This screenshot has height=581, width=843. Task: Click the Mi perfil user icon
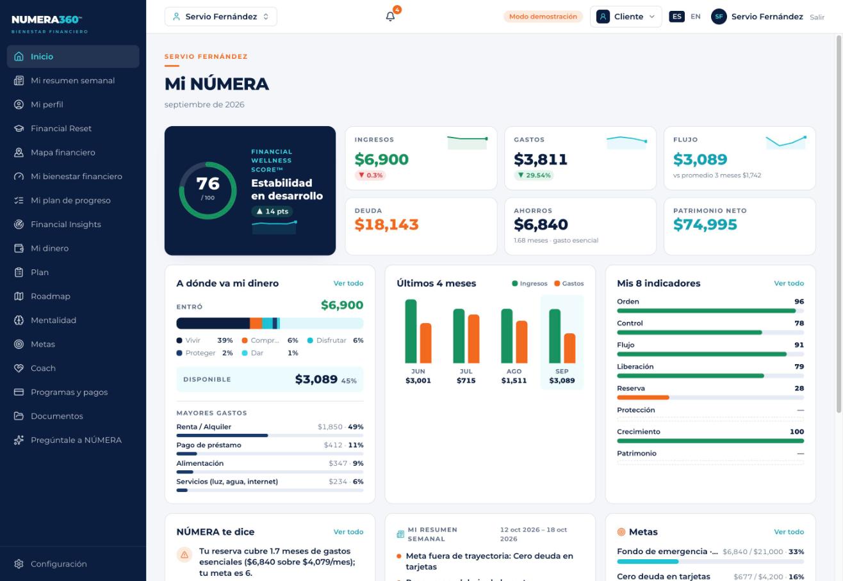[19, 104]
